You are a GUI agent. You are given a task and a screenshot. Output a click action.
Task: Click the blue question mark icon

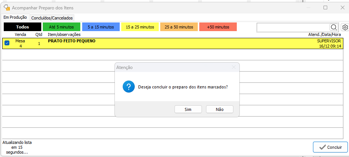coord(128,87)
